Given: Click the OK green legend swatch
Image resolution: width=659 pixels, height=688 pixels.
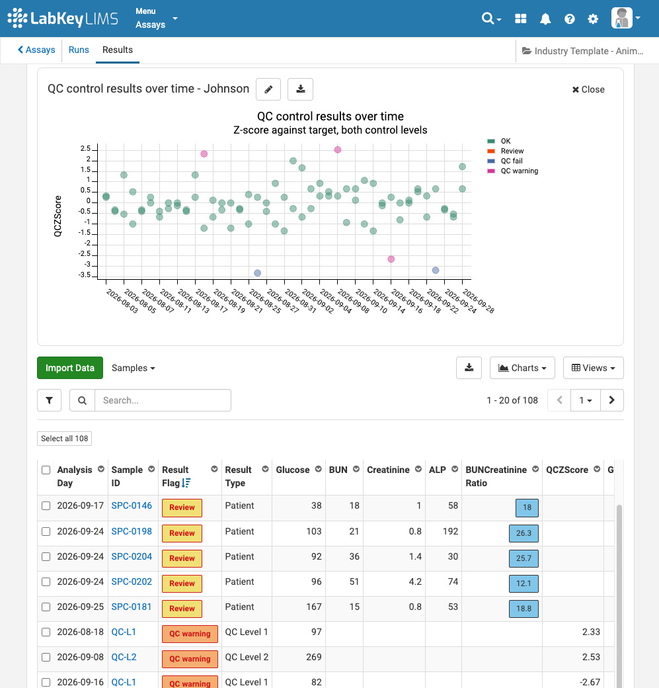Looking at the screenshot, I should point(491,142).
